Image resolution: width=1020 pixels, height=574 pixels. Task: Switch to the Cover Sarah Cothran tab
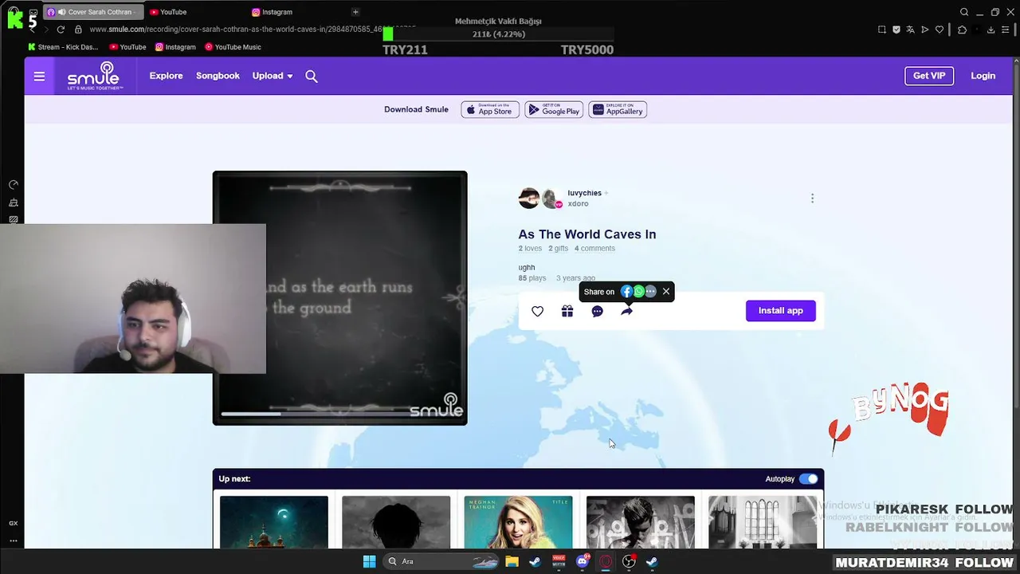point(94,12)
